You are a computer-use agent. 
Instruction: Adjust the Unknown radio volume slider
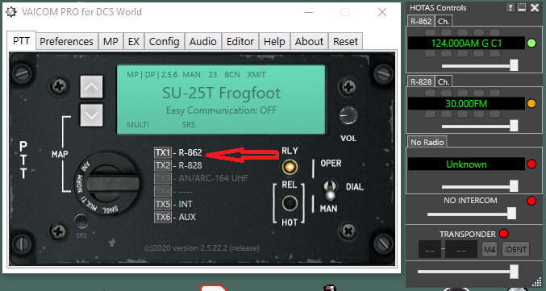coord(480,186)
